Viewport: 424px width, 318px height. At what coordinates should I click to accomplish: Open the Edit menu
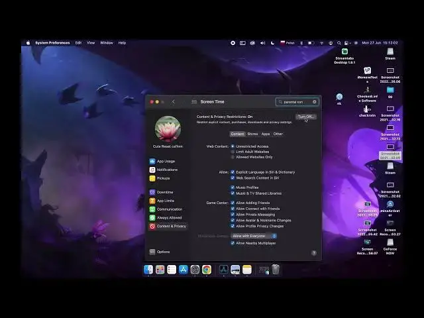(78, 42)
